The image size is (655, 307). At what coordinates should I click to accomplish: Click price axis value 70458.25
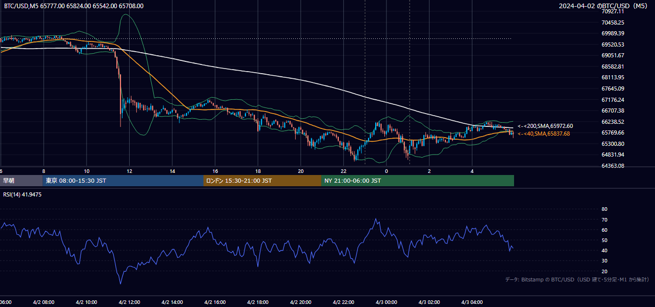click(612, 23)
